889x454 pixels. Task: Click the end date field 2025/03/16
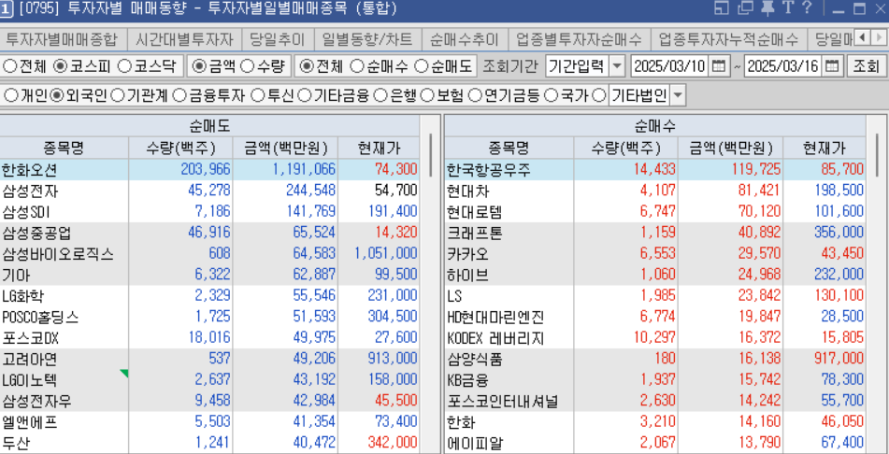(x=784, y=65)
